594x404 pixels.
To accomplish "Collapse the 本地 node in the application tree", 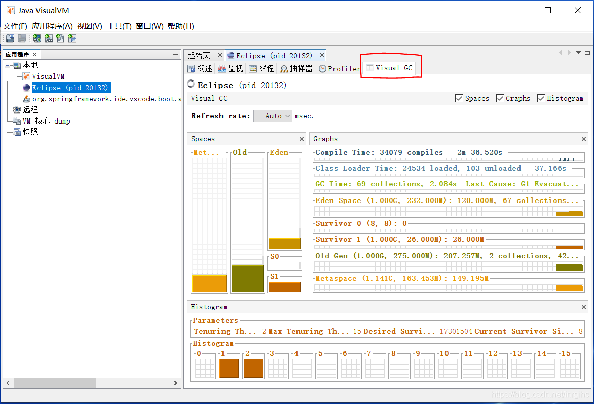I will 7,65.
